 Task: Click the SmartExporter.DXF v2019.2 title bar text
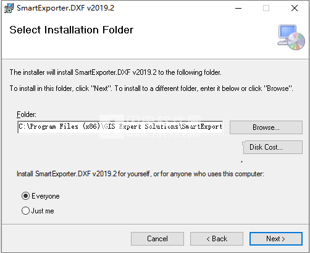[65, 8]
